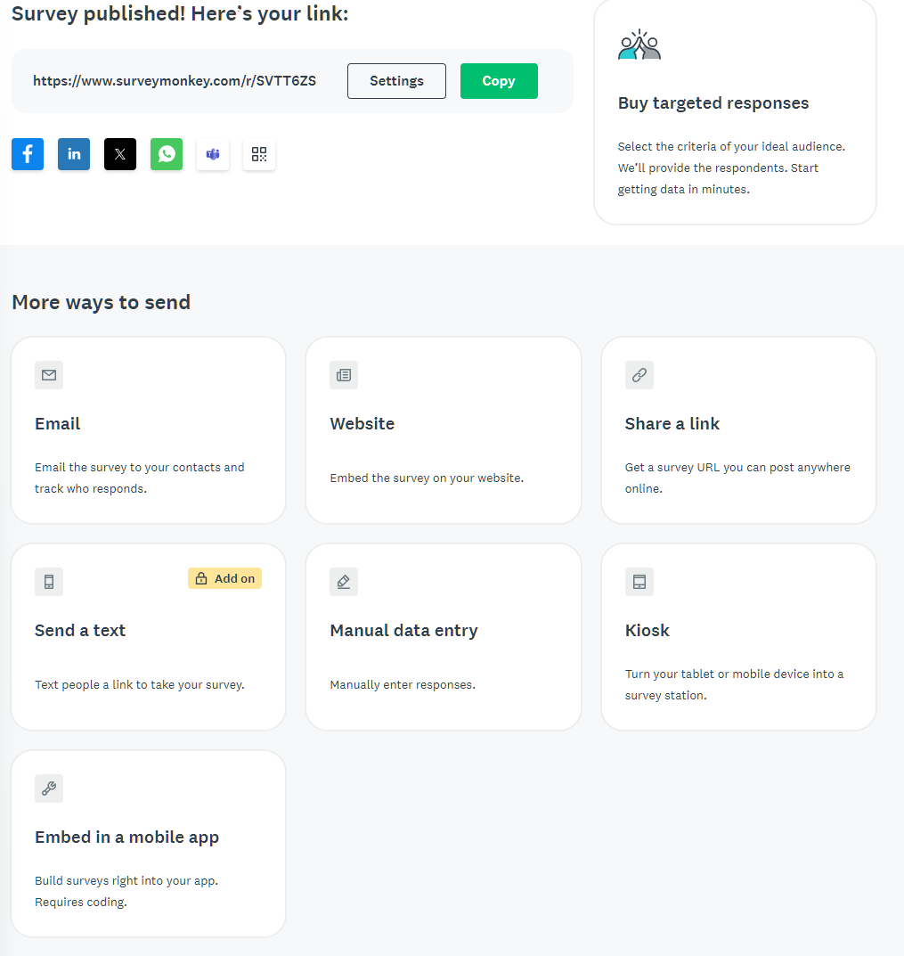Post the survey link to X
Viewport: 904px width, 956px height.
pos(119,154)
